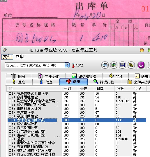Switch to the 信息 tab
This screenshot has width=150, height=157.
46,82
